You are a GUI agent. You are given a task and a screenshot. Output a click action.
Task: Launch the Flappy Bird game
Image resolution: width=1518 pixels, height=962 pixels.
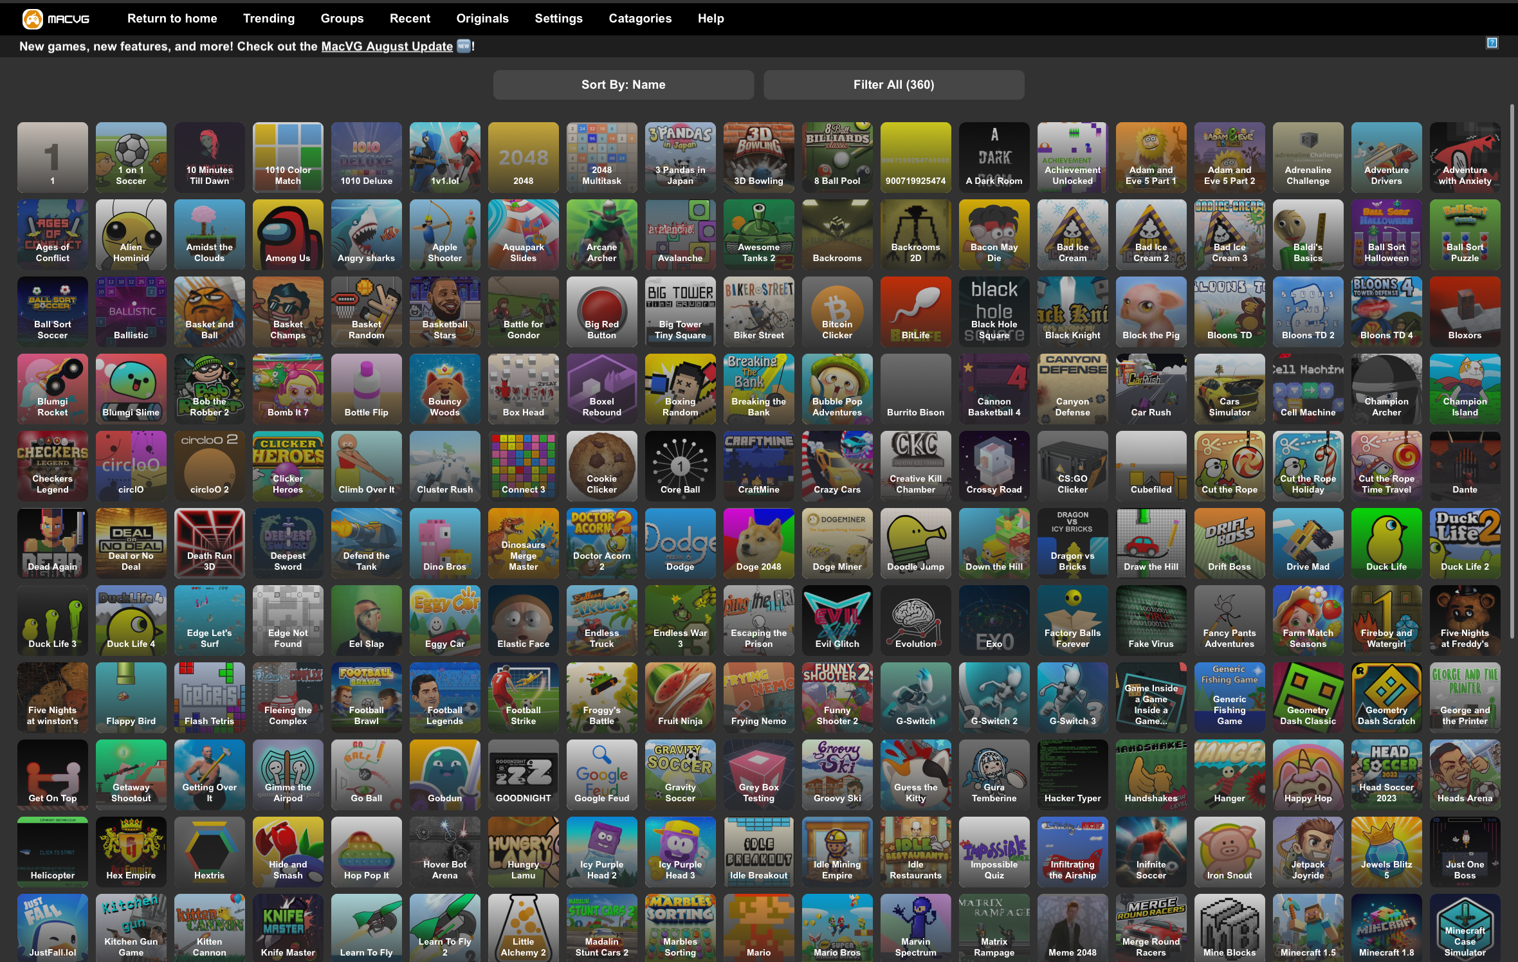131,698
